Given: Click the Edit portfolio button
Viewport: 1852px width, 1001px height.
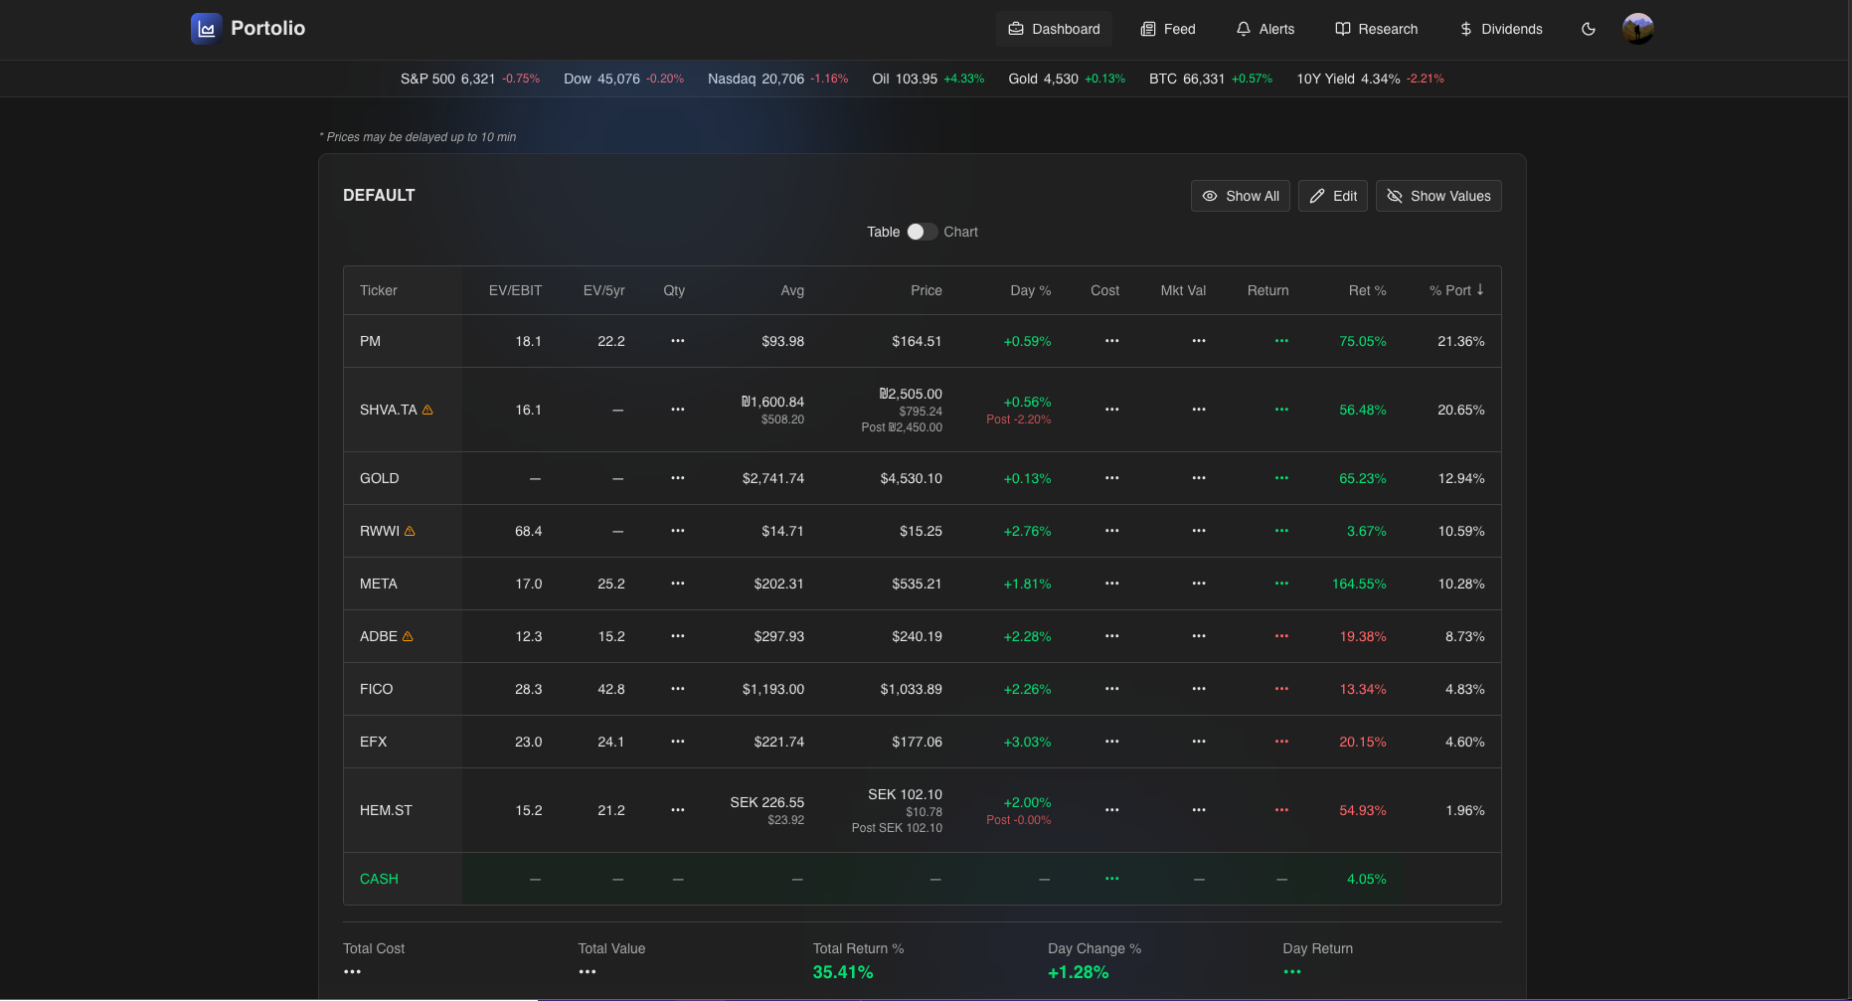Looking at the screenshot, I should [1333, 196].
